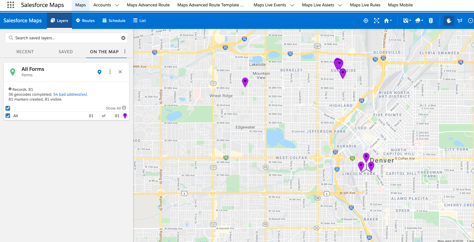Open the 54 bad address(es) link
This screenshot has height=242, width=474.
tap(70, 94)
